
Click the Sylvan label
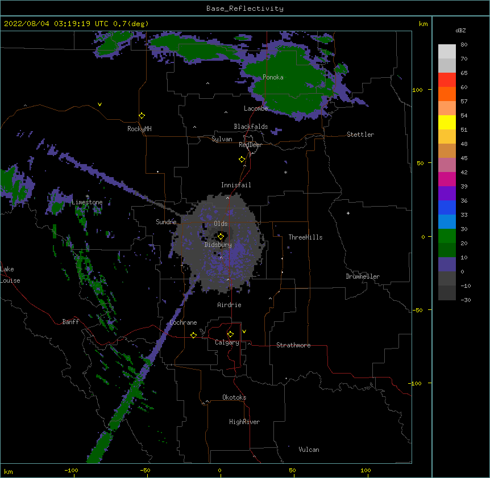pos(222,139)
